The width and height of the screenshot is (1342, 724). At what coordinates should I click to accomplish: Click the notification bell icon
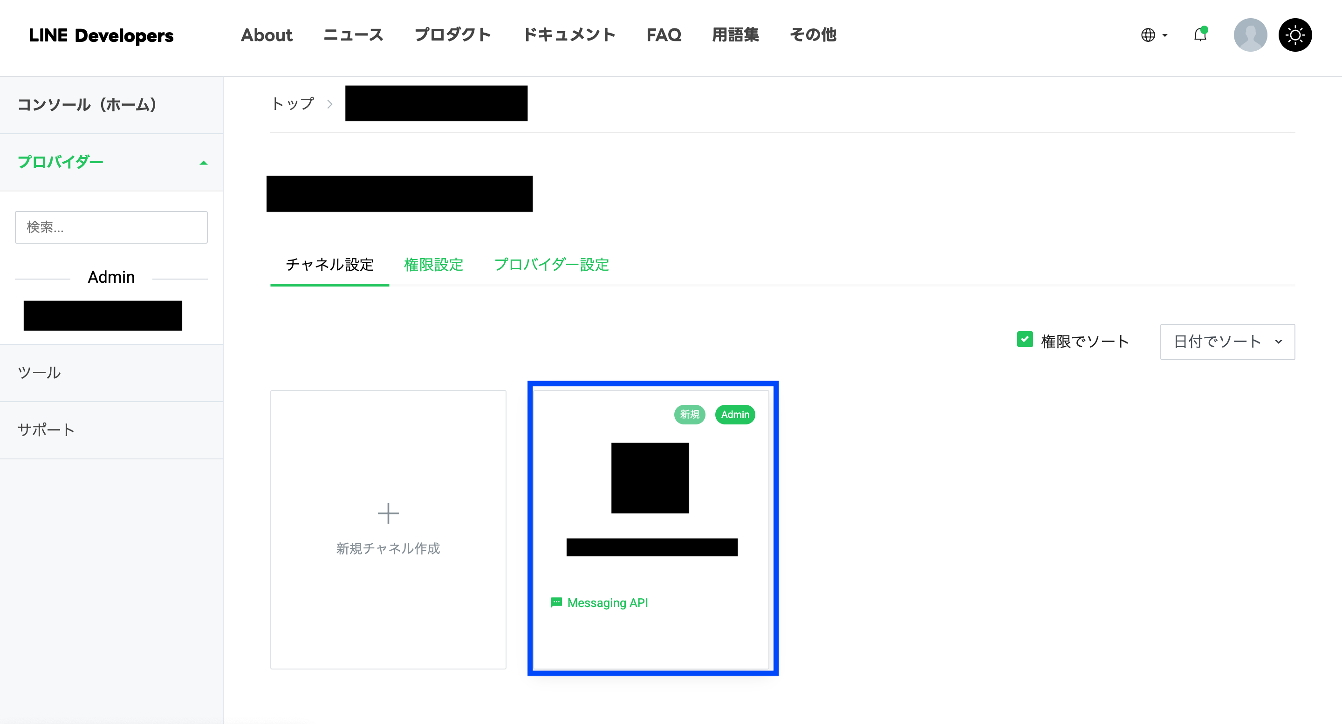pos(1200,35)
